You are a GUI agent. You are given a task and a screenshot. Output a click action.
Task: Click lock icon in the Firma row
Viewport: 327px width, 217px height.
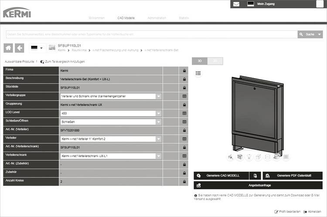point(184,70)
